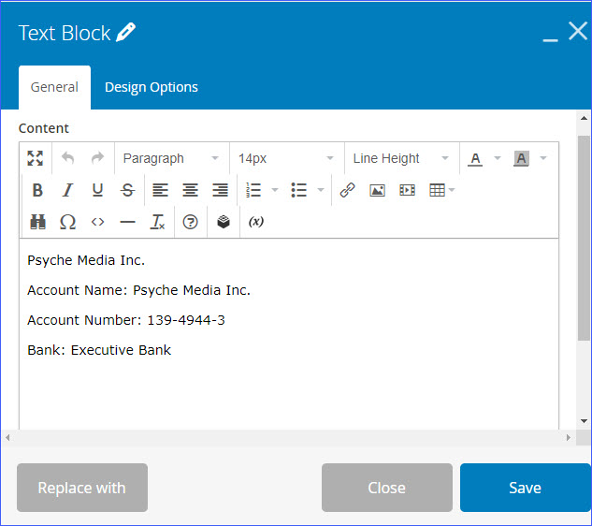Toggle fullscreen editor mode icon
Image resolution: width=592 pixels, height=526 pixels.
pos(36,158)
